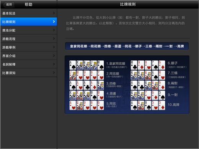Screen dimensions: 199x149
Task: Click the 10 of hearts in full house row
Action: coord(101,95)
